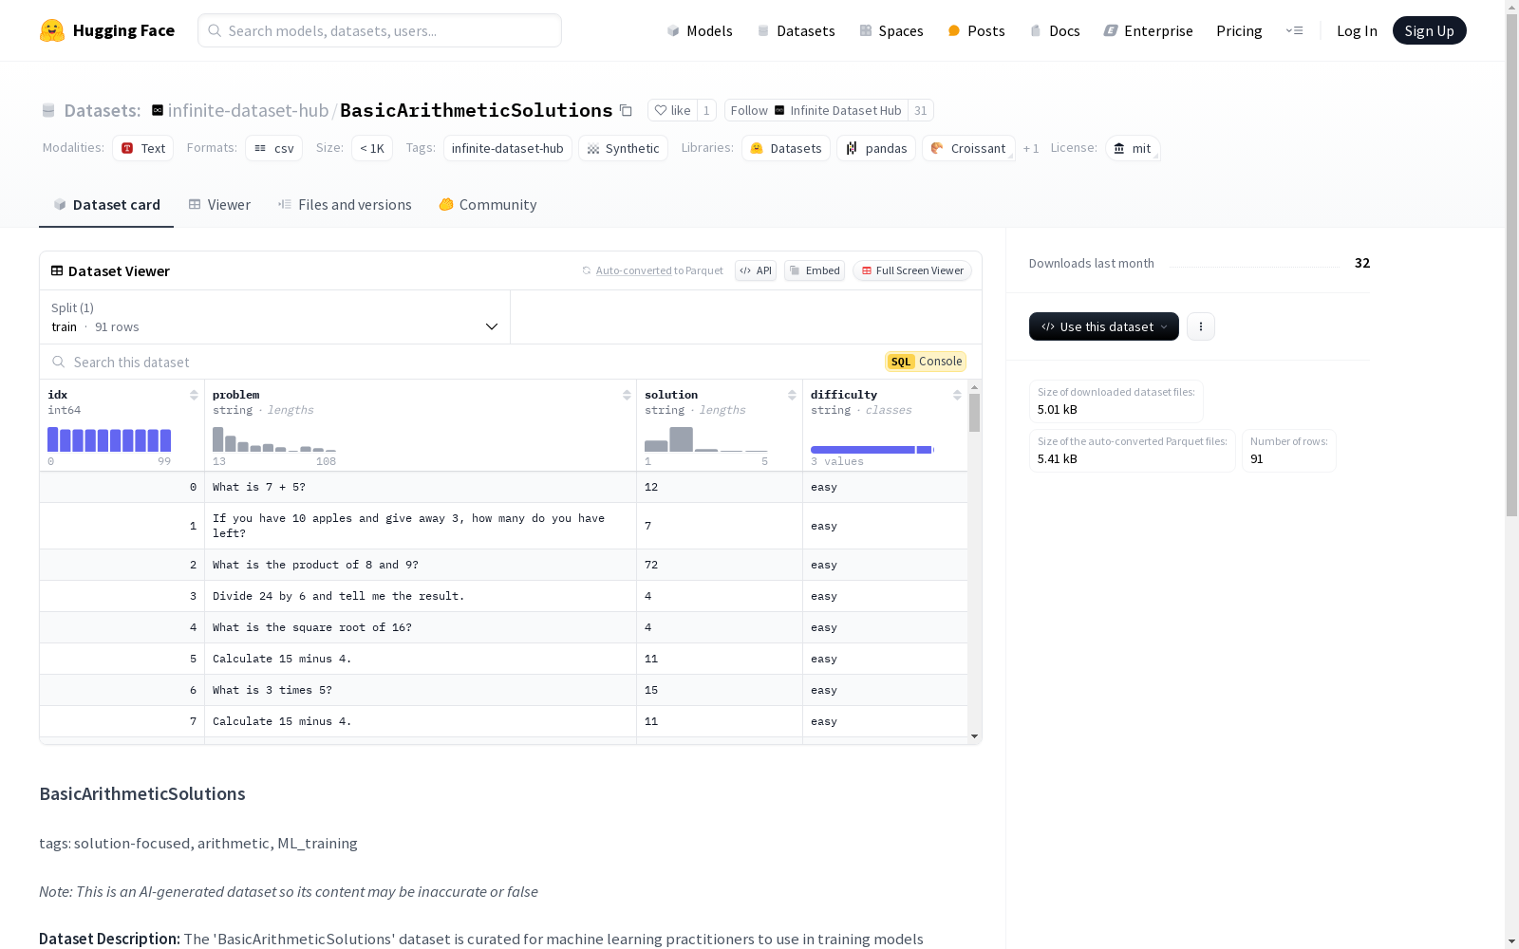The height and width of the screenshot is (949, 1519).
Task: Switch to the Viewer tab
Action: [219, 205]
